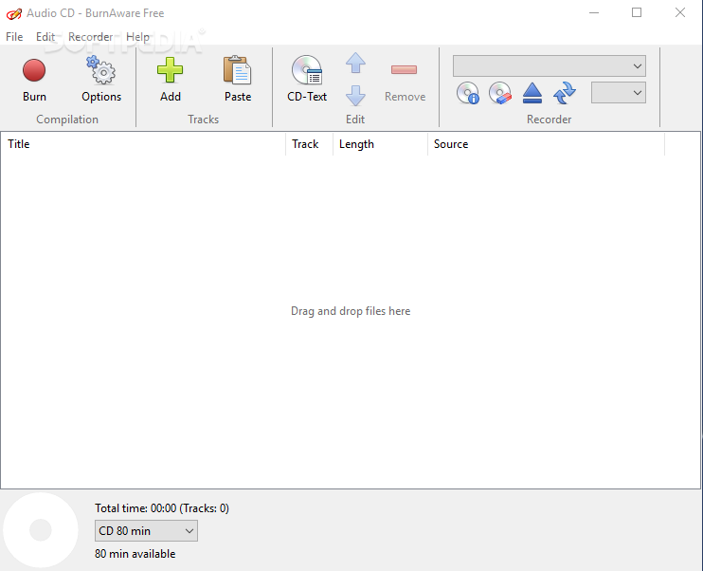Sort by the Track column header
703x571 pixels.
[x=310, y=144]
